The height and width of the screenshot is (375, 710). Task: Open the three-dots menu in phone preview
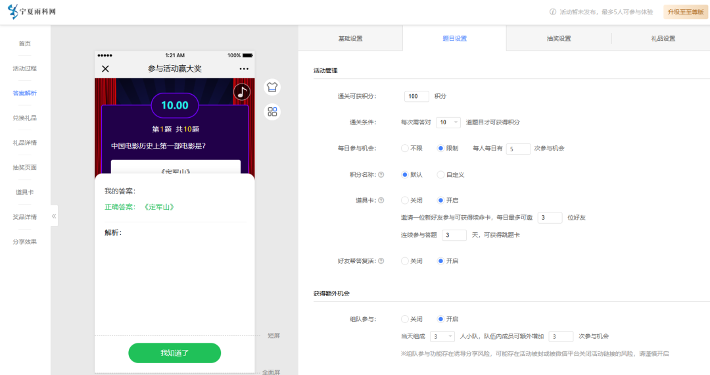click(x=244, y=69)
